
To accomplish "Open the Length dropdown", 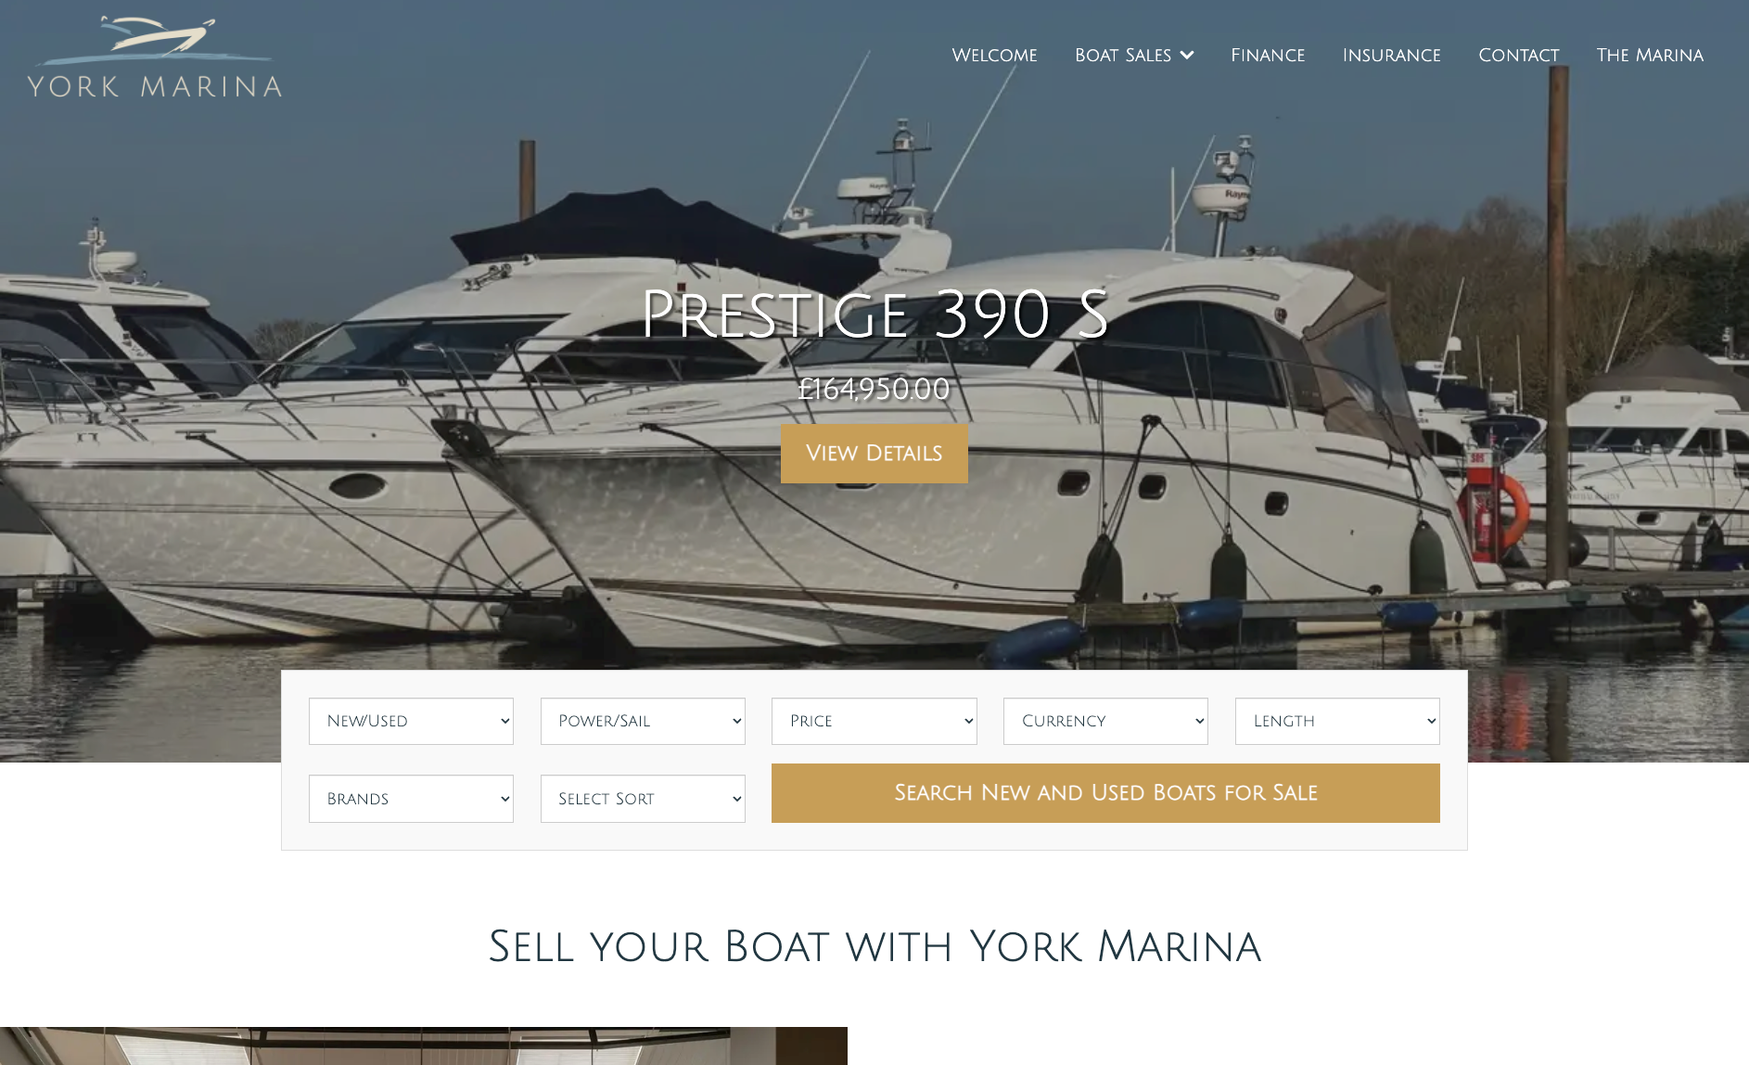I will tap(1337, 721).
